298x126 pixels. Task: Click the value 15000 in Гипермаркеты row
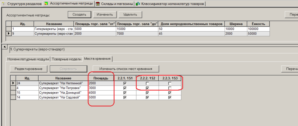(x=137, y=29)
